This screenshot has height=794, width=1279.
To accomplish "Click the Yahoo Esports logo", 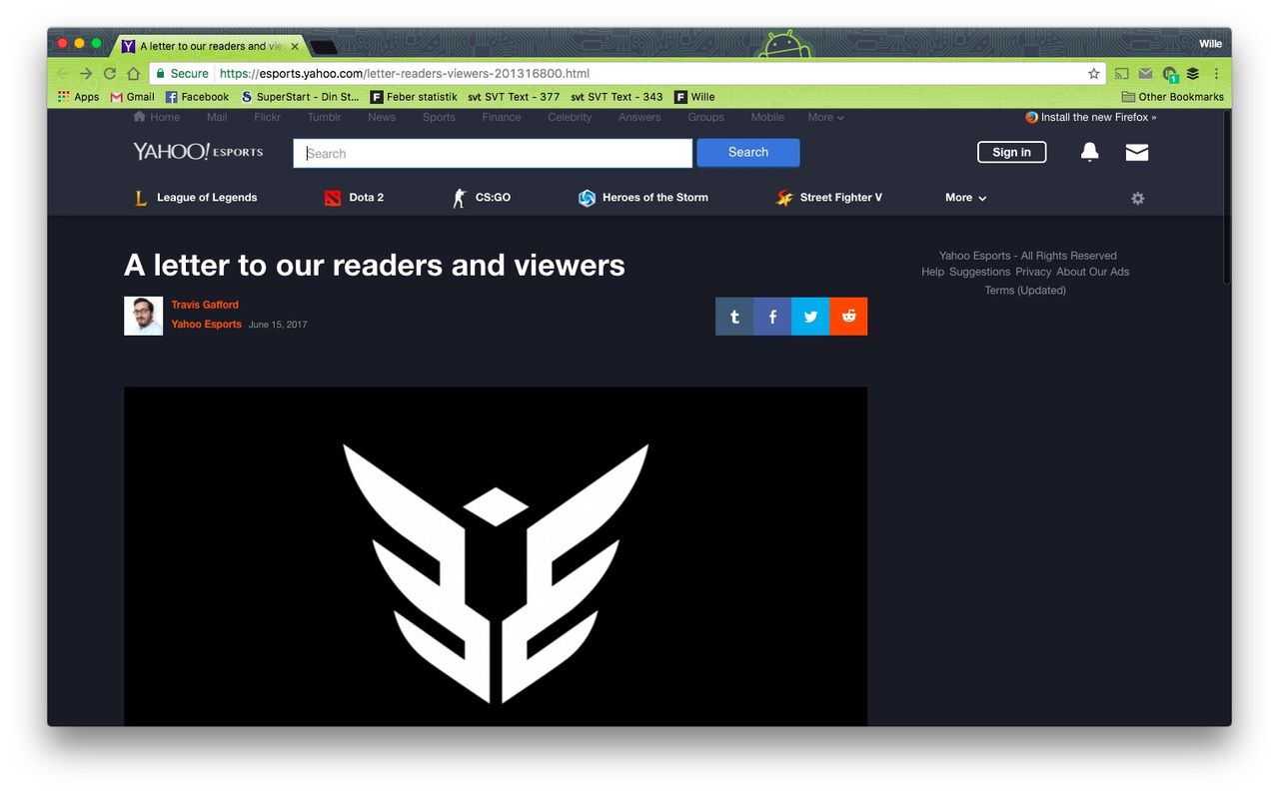I will pos(198,152).
